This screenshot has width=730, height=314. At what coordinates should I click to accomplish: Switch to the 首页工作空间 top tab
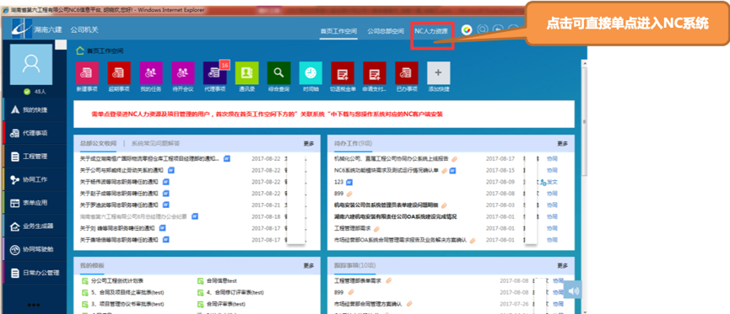click(x=338, y=31)
